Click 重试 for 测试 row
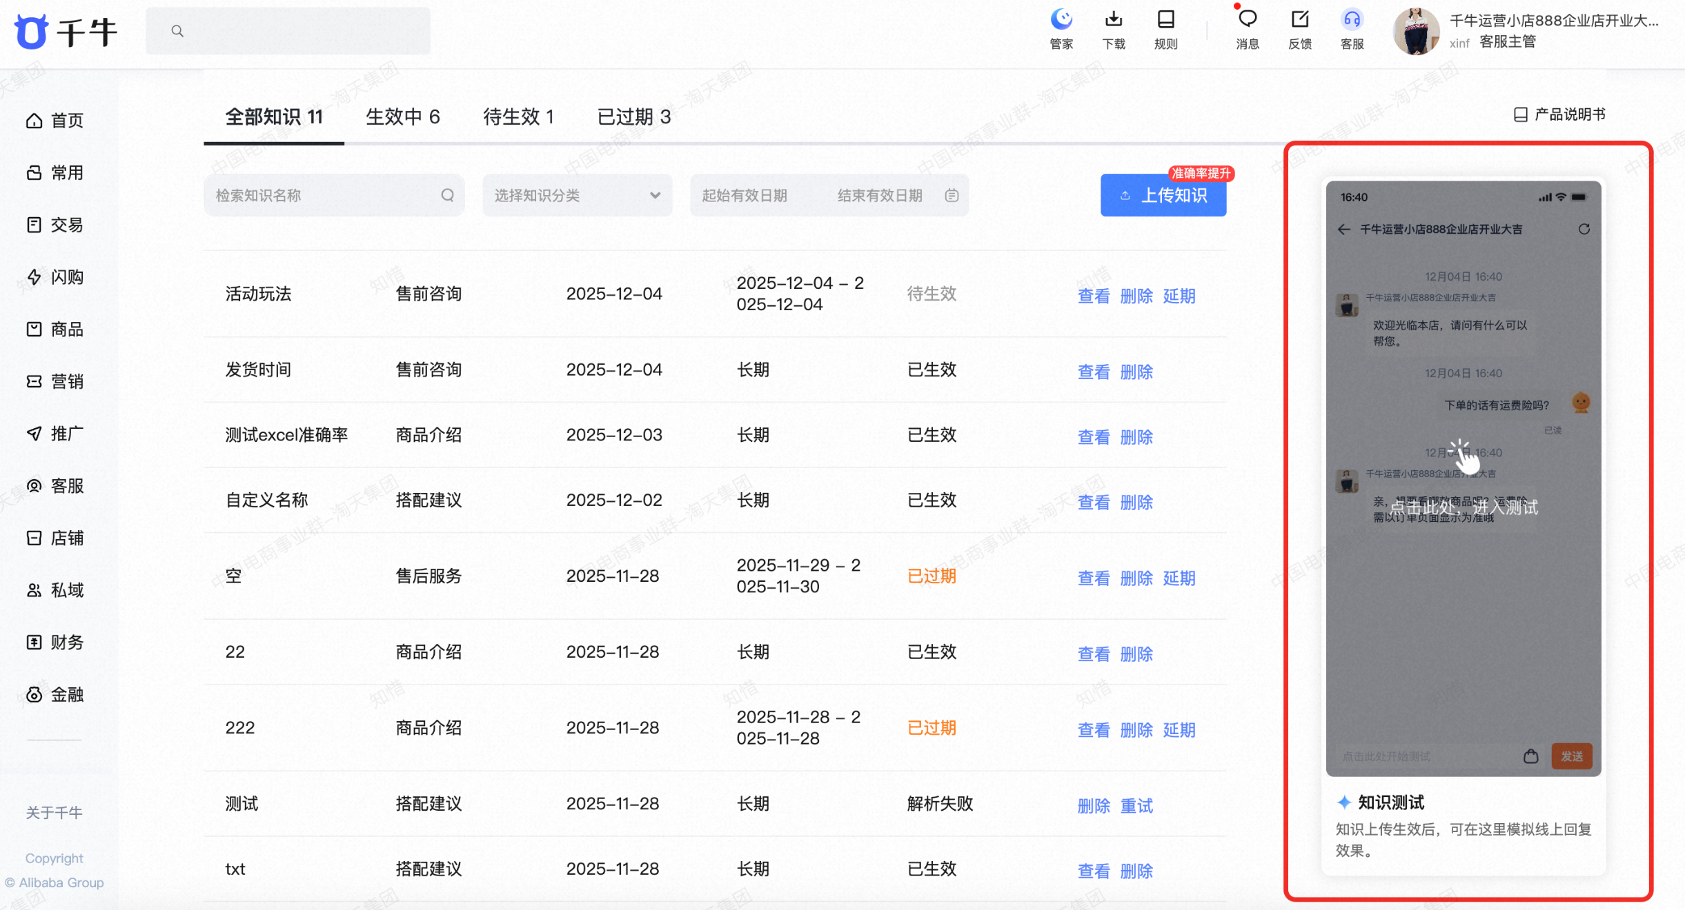1685x910 pixels. point(1136,805)
